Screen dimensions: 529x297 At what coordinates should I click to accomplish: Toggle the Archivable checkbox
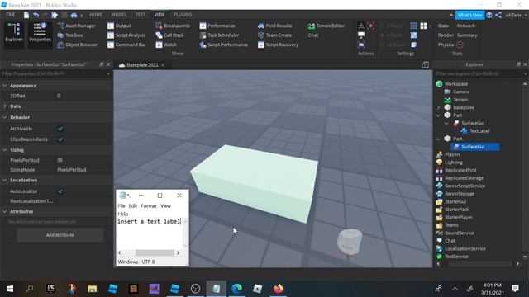point(60,129)
